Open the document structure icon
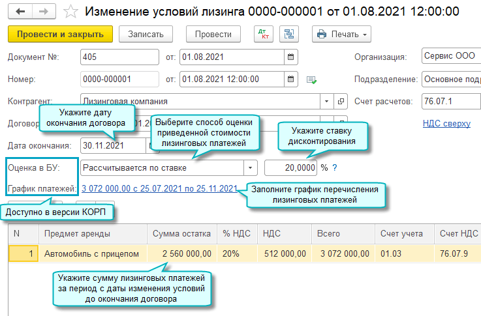Viewport: 481px width, 316px height. pos(289,34)
